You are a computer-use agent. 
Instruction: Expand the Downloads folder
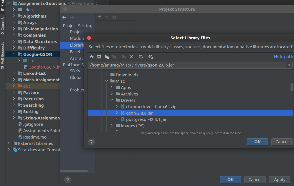(x=107, y=75)
